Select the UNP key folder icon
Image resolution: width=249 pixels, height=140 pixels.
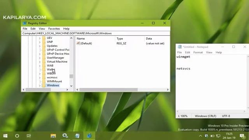click(x=44, y=42)
